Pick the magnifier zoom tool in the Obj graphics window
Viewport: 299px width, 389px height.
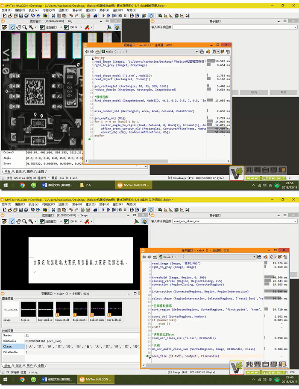pyautogui.click(x=24, y=27)
